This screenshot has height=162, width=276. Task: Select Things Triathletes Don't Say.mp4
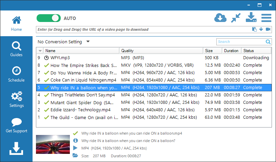154,95
